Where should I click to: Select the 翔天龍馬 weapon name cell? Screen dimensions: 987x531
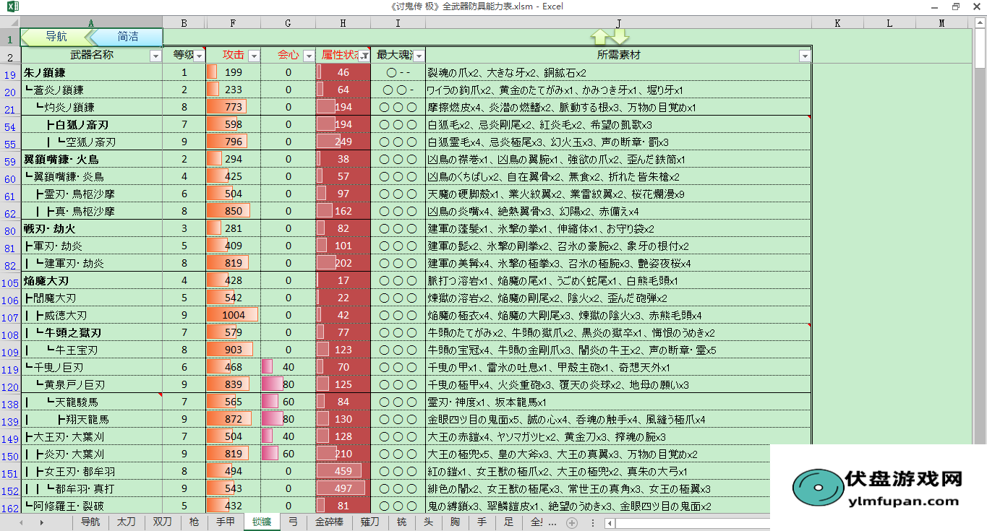pos(91,419)
